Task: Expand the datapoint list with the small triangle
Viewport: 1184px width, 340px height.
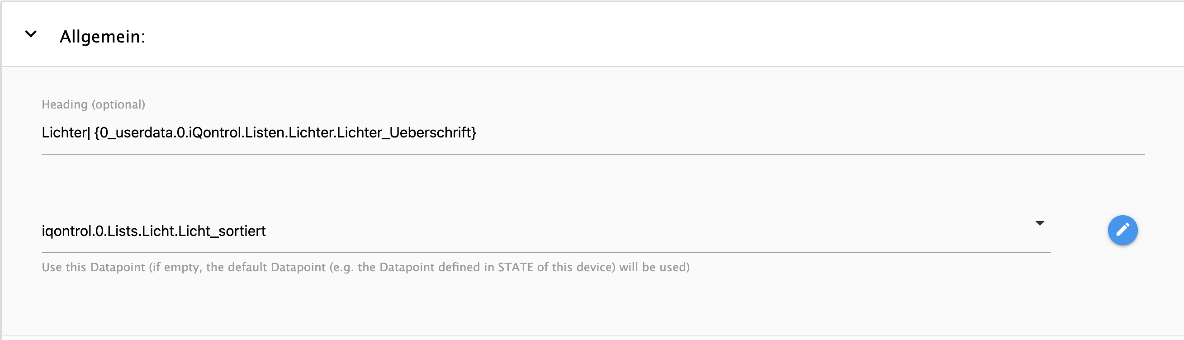Action: (1040, 223)
